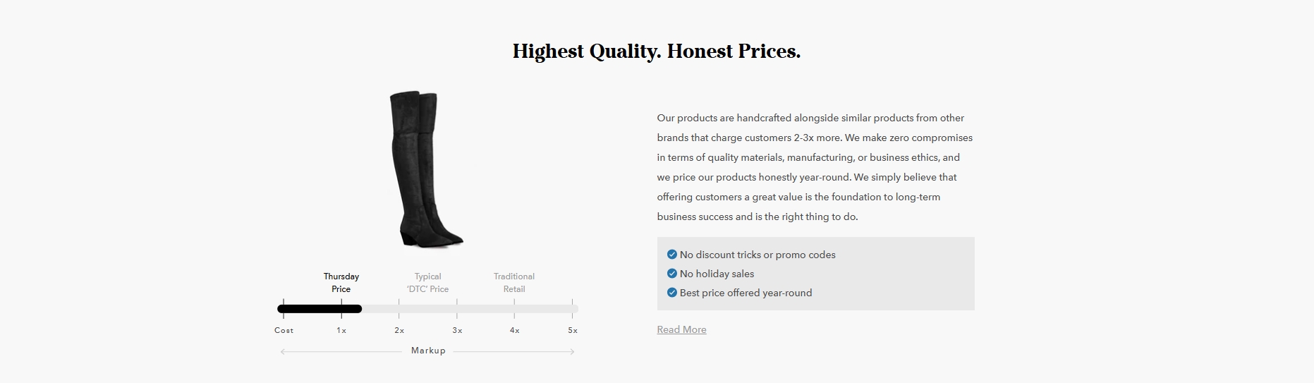Click the Highest Quality. Honest Prices. heading

click(x=657, y=51)
